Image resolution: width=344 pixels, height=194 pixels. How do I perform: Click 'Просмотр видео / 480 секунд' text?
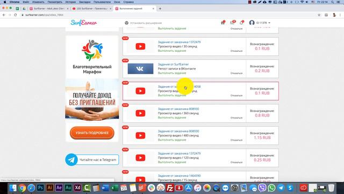[x=178, y=135]
